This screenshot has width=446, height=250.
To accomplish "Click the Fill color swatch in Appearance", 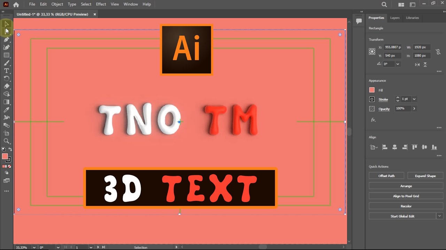I will (372, 90).
